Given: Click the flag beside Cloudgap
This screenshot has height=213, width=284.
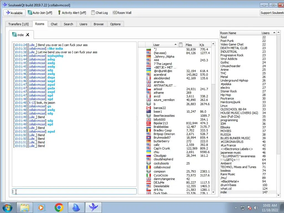Looking at the screenshot, I should 149,156.
